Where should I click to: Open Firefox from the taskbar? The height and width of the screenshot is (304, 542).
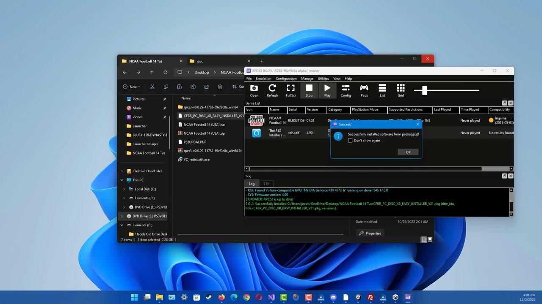point(221,297)
